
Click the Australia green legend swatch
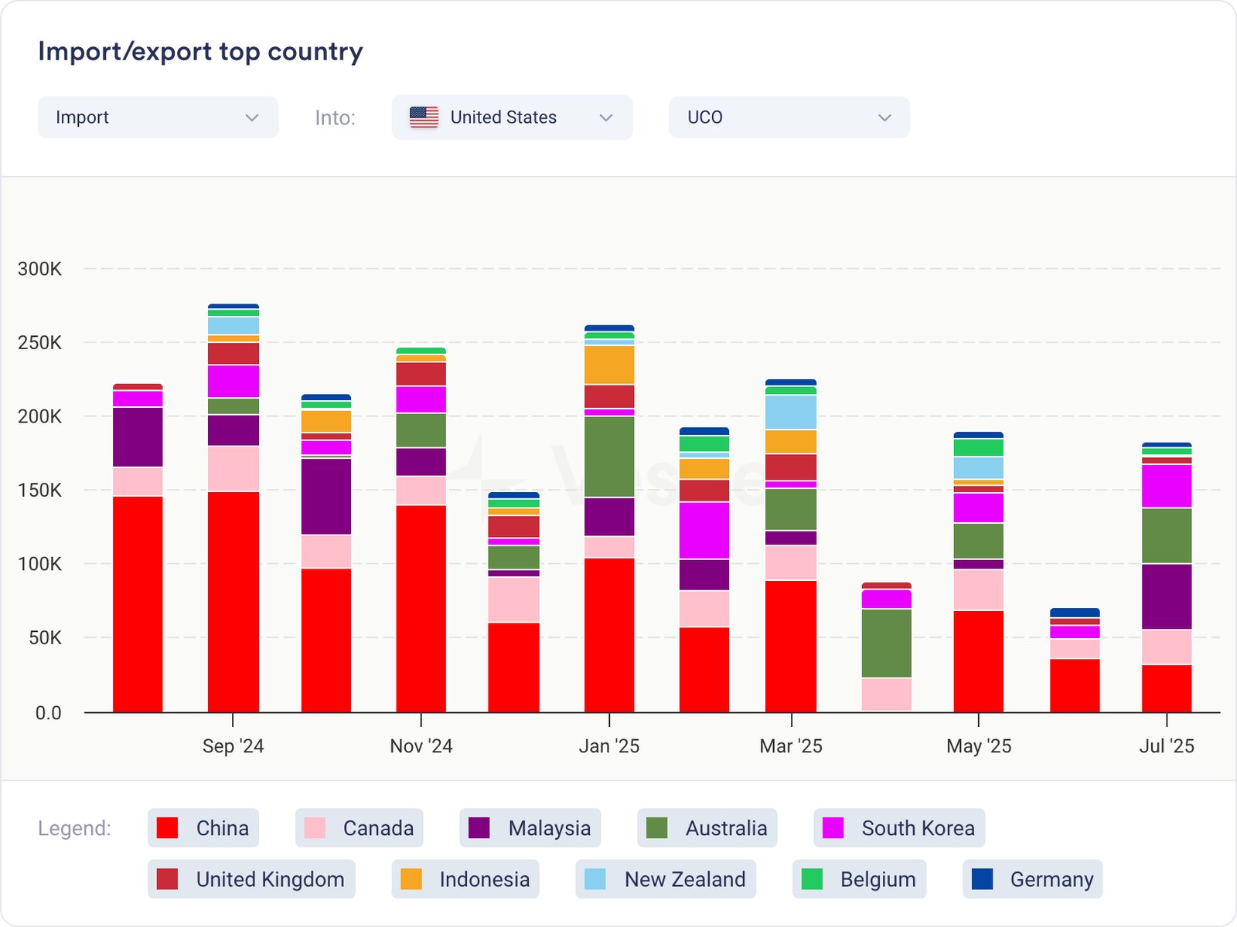[657, 828]
